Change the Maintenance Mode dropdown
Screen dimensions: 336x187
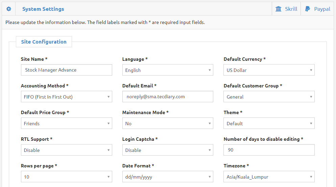(x=168, y=123)
